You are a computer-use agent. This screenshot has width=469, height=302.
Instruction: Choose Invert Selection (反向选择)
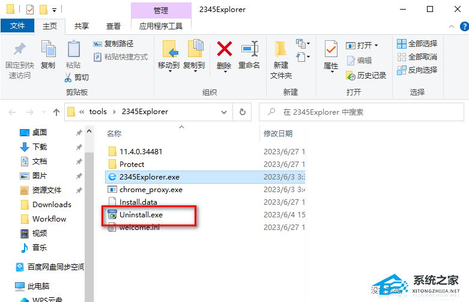tap(417, 70)
